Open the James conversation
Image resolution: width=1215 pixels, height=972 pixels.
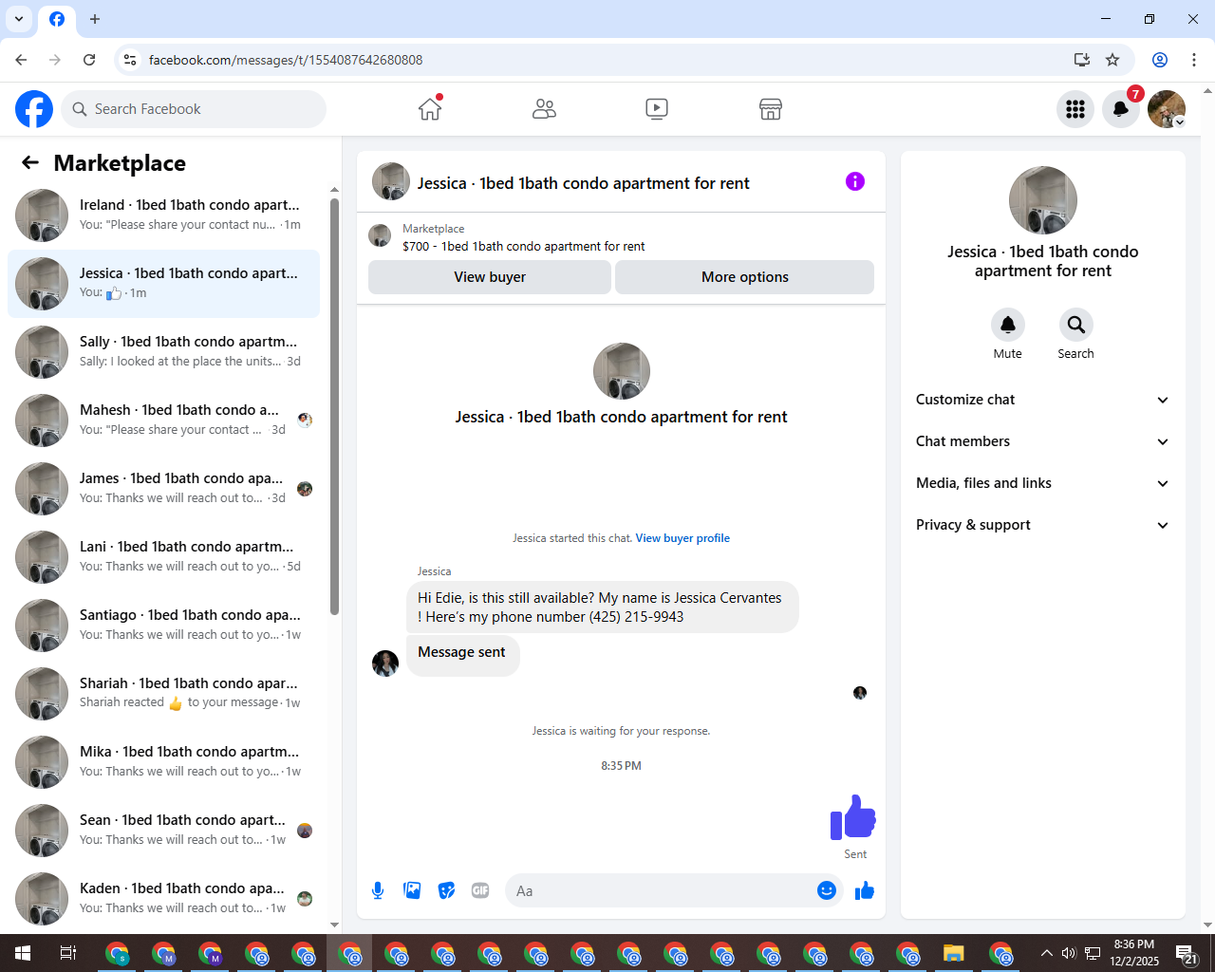pyautogui.click(x=163, y=489)
